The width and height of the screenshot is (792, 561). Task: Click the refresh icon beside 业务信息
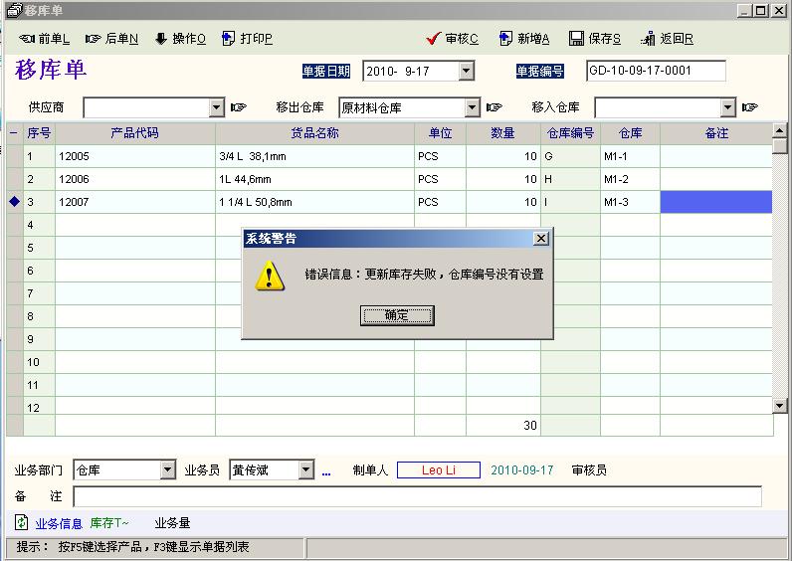tap(21, 522)
